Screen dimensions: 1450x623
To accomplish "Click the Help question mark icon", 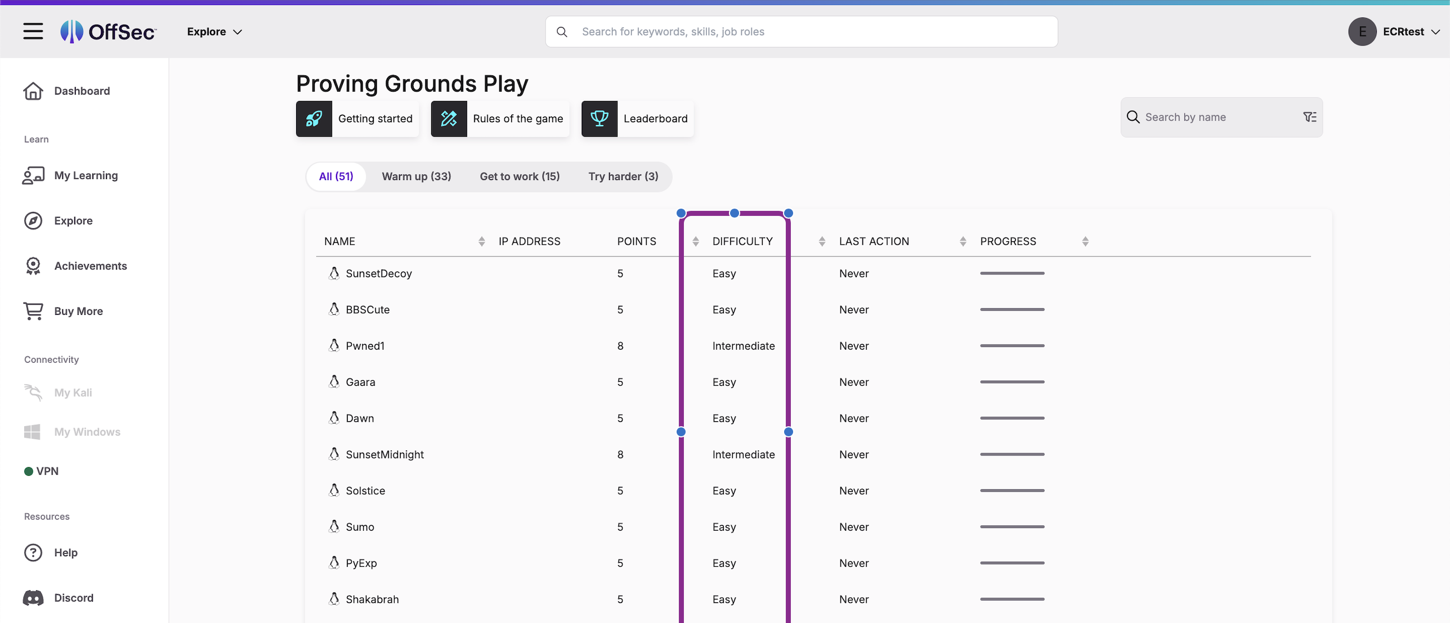I will click(x=33, y=553).
